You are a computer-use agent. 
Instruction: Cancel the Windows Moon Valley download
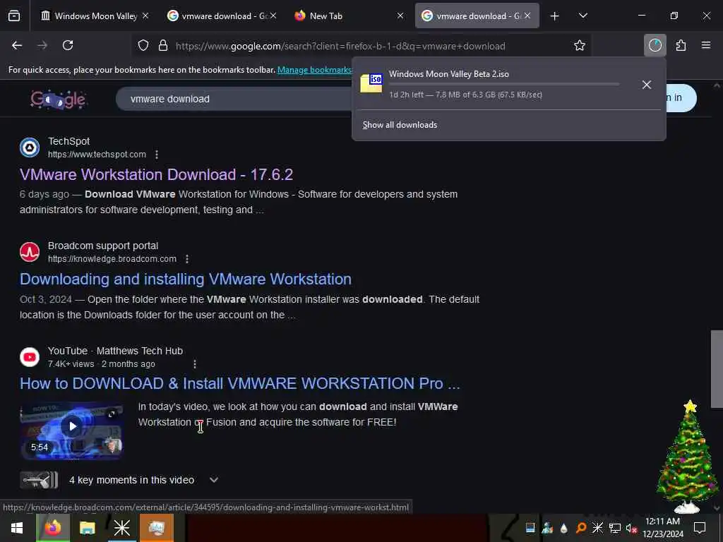point(647,85)
